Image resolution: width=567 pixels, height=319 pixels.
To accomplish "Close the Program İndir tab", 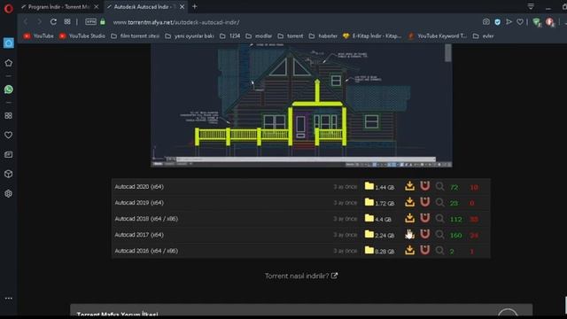I will pyautogui.click(x=97, y=7).
